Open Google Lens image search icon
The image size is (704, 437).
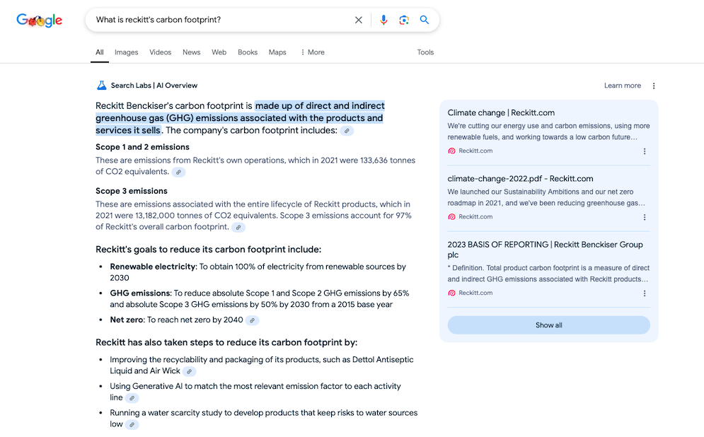pos(403,20)
